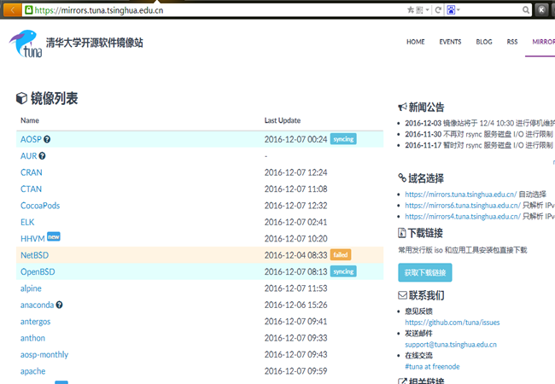
Task: Click the bookmark star icon in address bar
Action: (411, 10)
